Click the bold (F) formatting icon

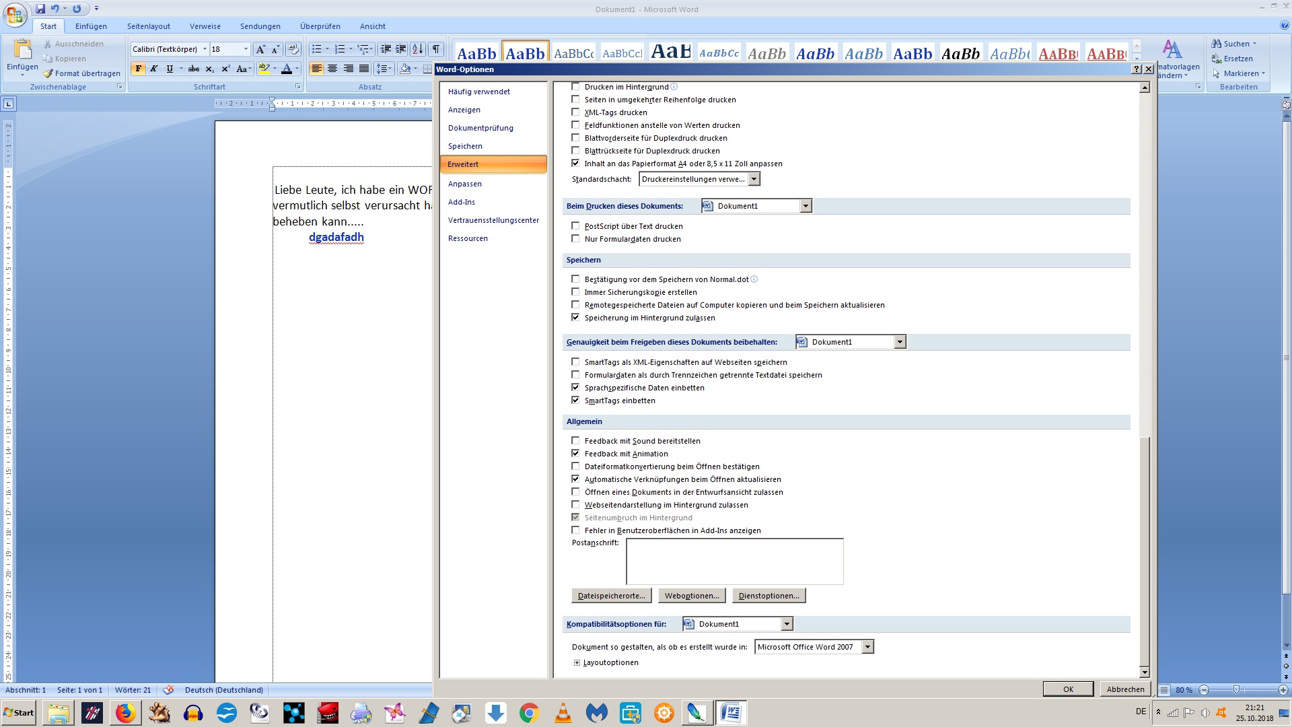tap(138, 69)
